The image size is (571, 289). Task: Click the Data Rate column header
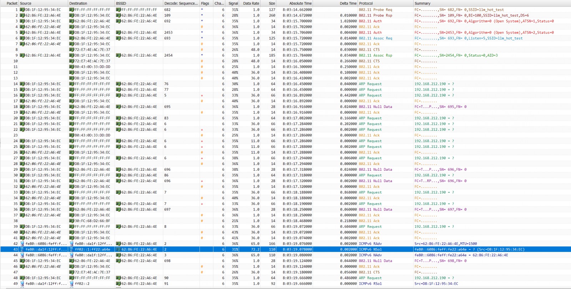[251, 3]
